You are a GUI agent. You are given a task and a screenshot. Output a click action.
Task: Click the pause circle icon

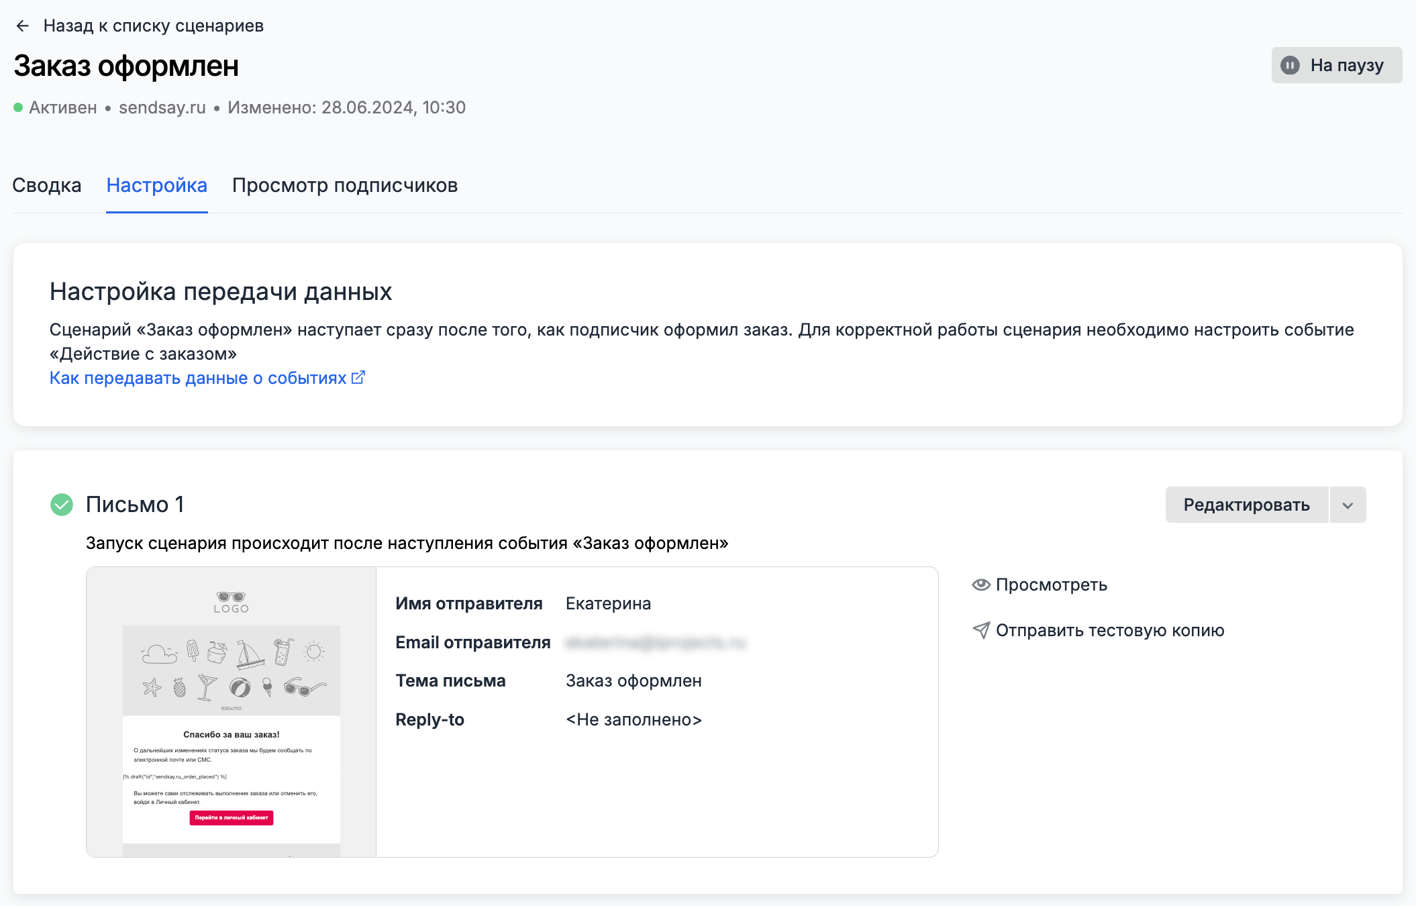(x=1290, y=65)
